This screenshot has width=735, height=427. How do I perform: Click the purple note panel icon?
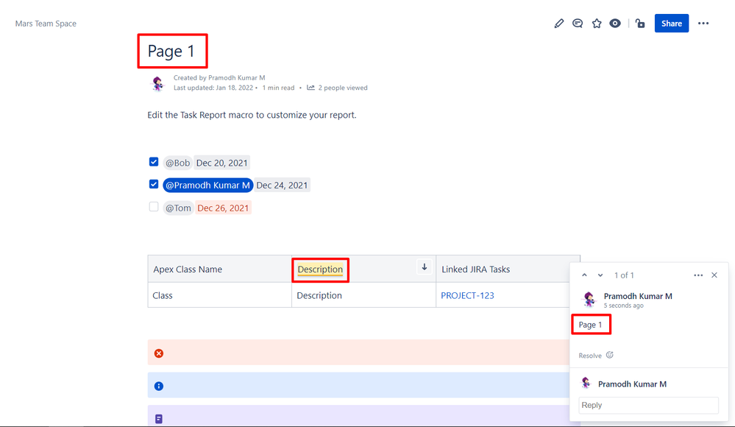click(159, 419)
